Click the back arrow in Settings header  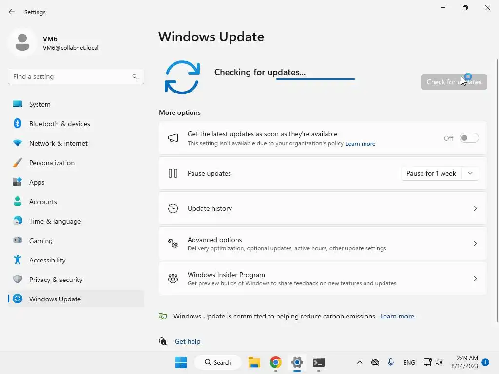coord(12,12)
